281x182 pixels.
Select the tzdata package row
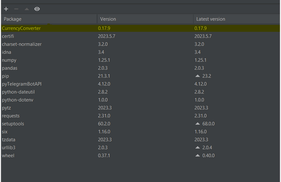click(9, 140)
